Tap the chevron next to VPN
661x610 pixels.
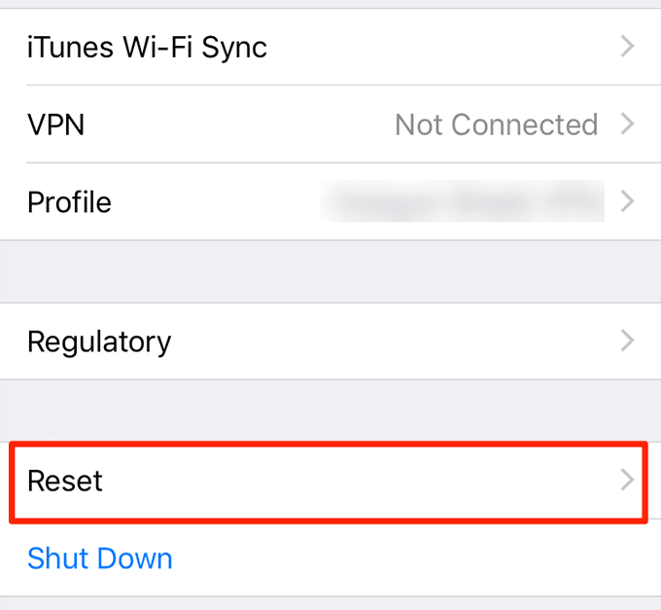click(x=627, y=124)
